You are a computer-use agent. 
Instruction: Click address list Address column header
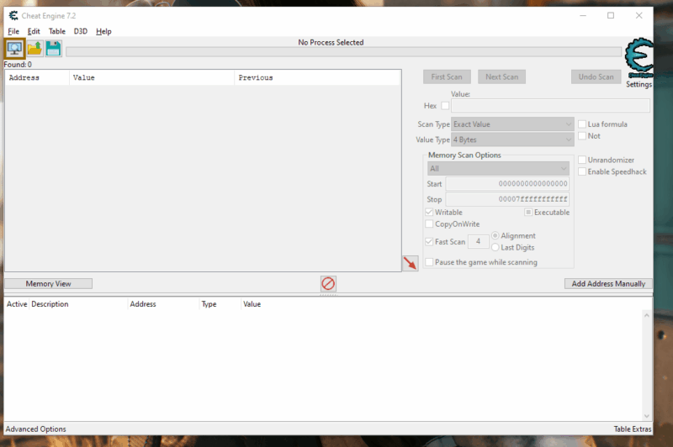[163, 304]
